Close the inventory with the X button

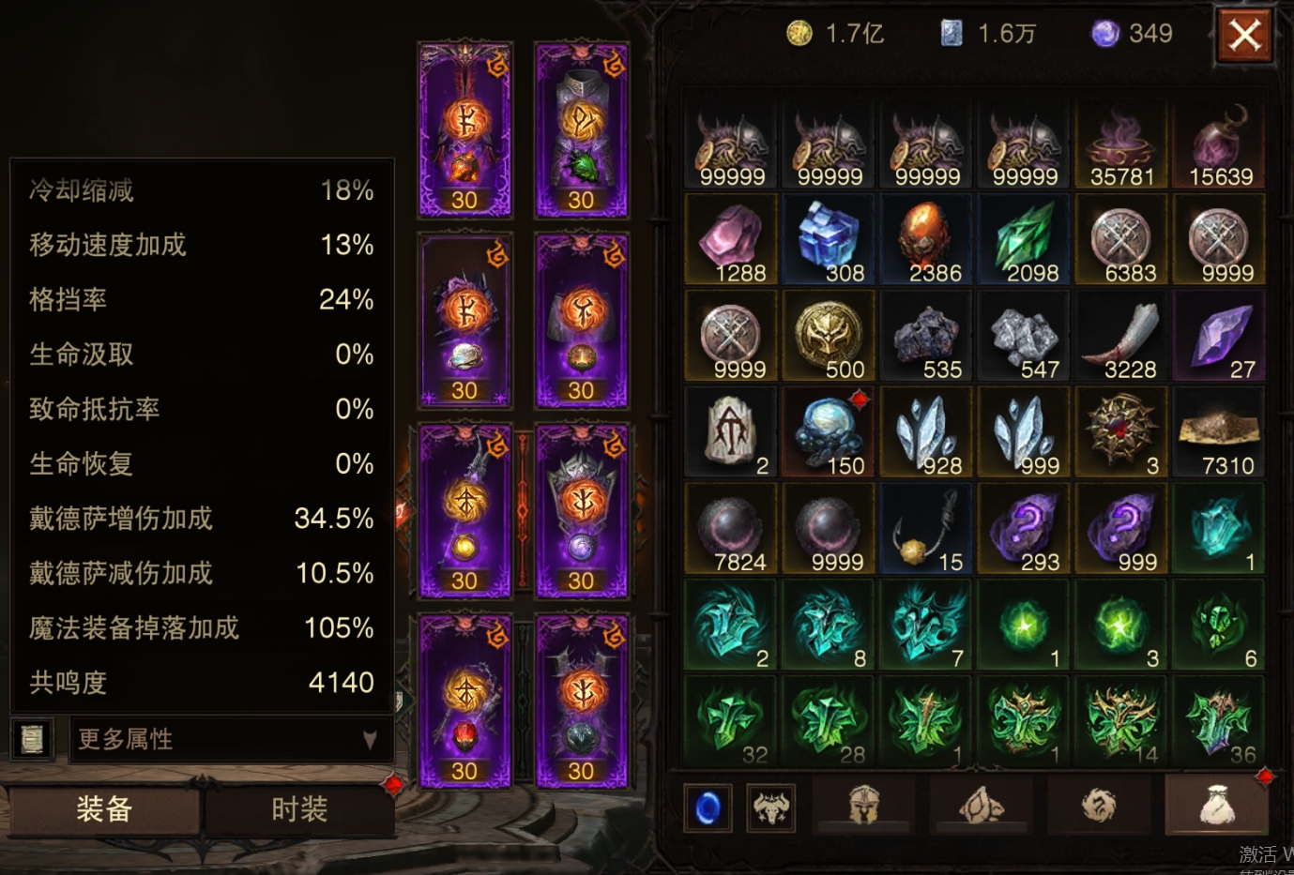tap(1244, 36)
